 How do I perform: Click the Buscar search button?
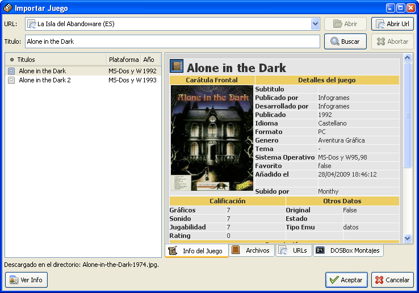tap(345, 41)
